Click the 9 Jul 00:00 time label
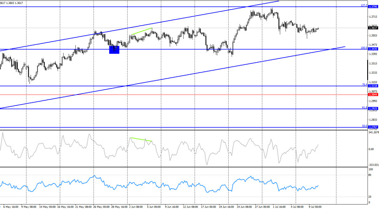This screenshot has width=379, height=210. [315, 207]
